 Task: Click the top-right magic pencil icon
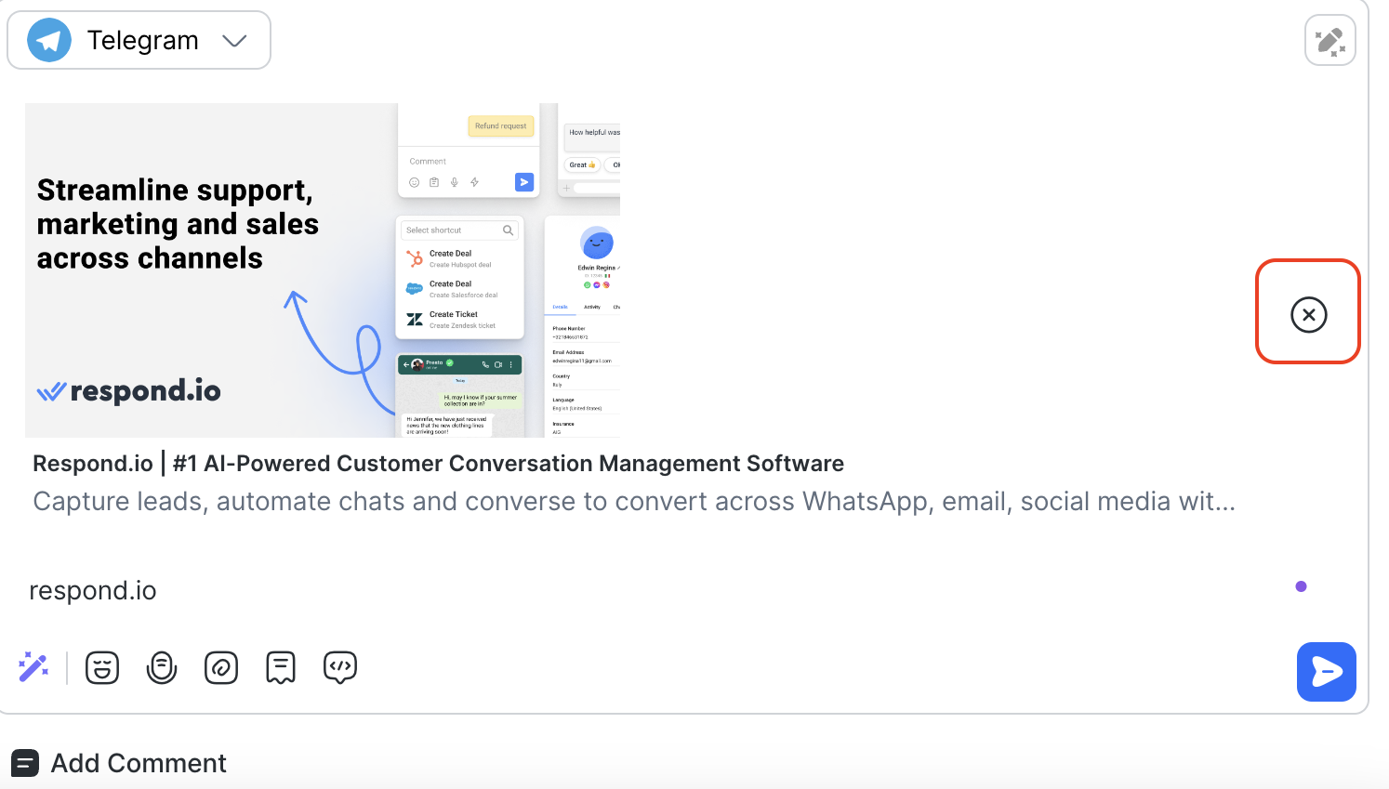pos(1329,41)
